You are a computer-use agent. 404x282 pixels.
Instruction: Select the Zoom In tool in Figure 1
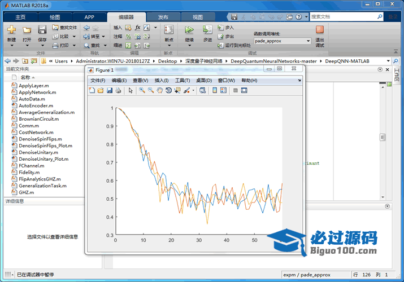142,90
